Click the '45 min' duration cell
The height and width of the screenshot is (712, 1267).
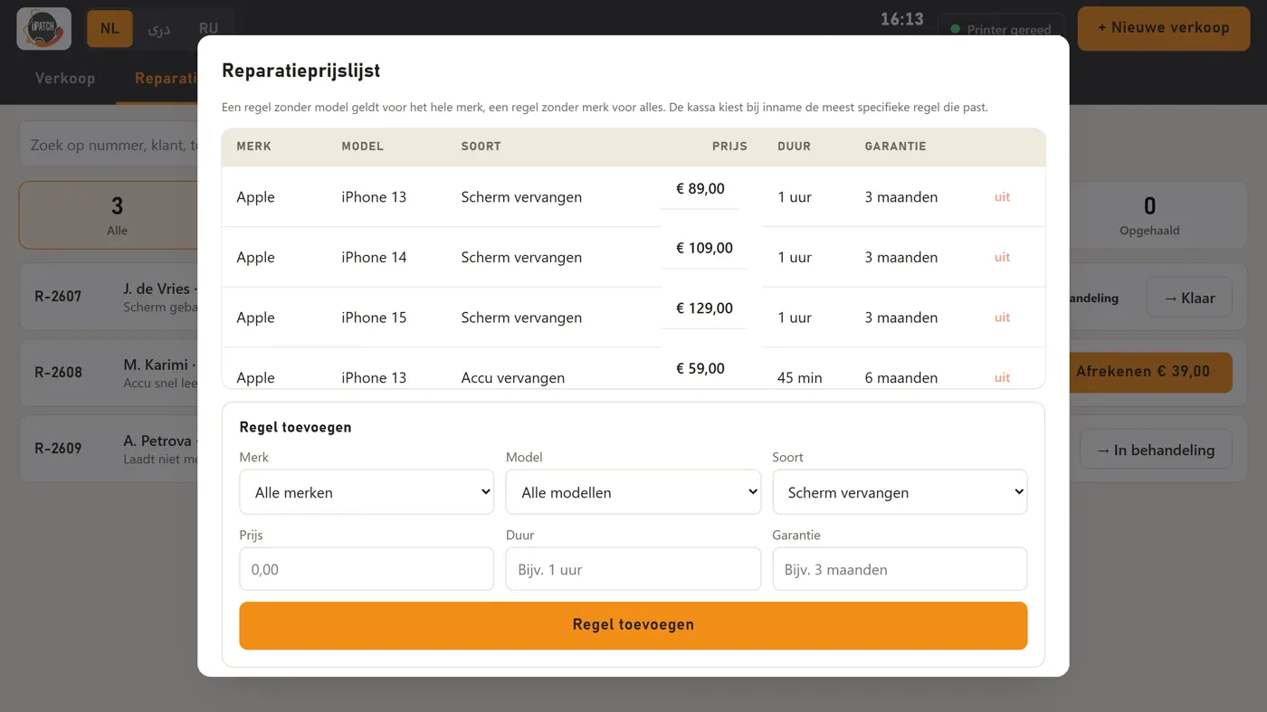800,377
